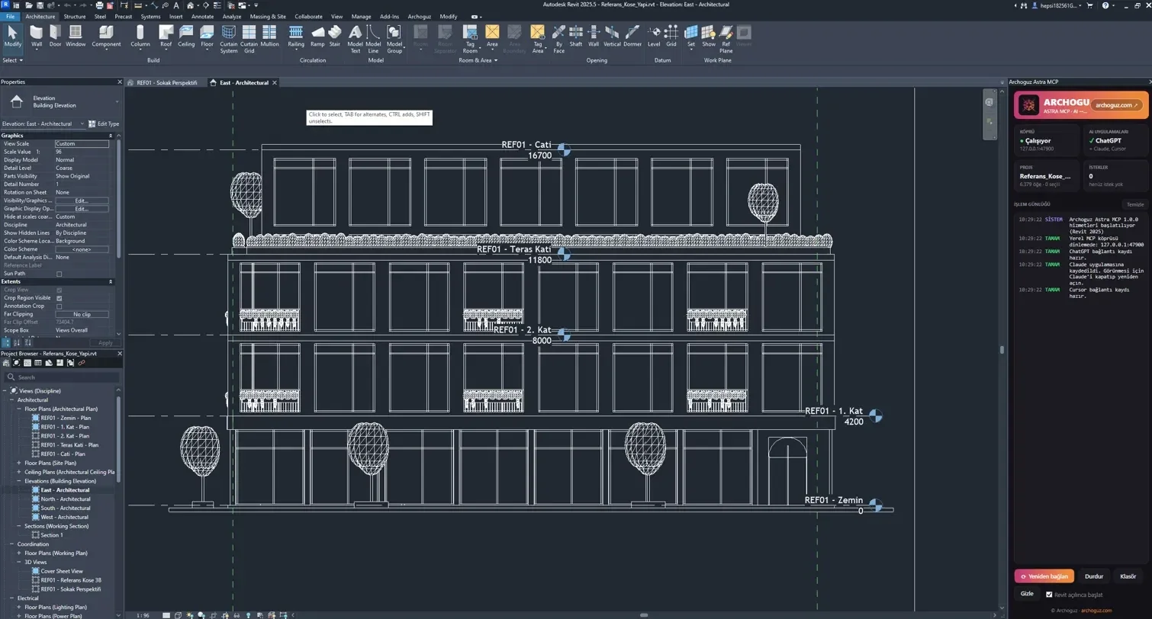Click the Ref Plane tool
This screenshot has height=619, width=1152.
click(x=726, y=38)
